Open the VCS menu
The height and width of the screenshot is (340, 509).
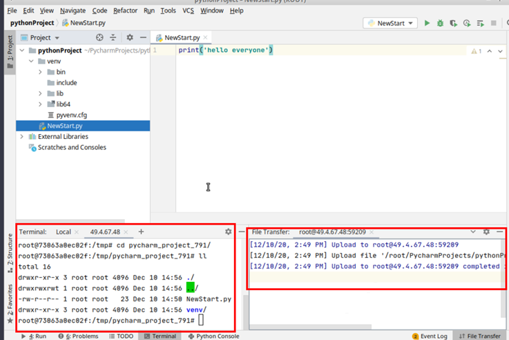[189, 10]
